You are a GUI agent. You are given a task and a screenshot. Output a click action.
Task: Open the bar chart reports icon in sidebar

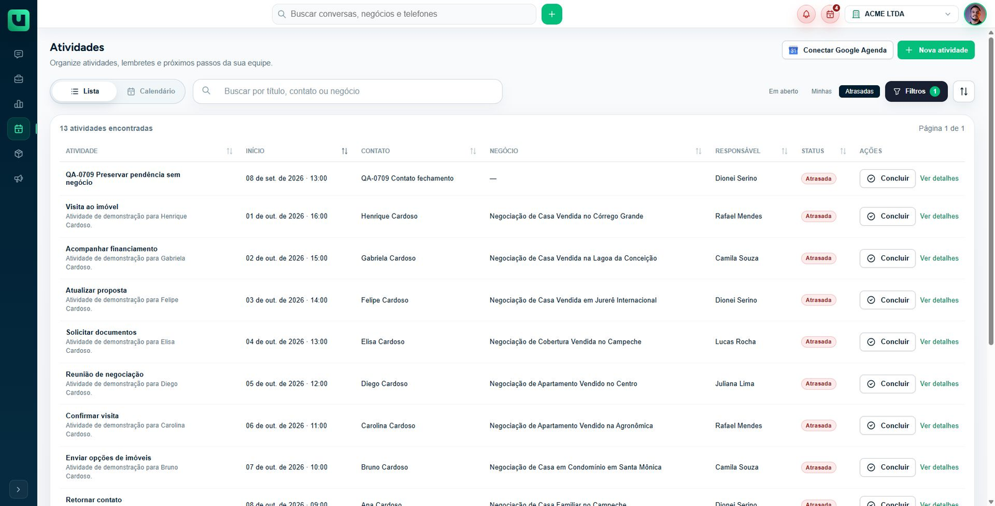19,104
